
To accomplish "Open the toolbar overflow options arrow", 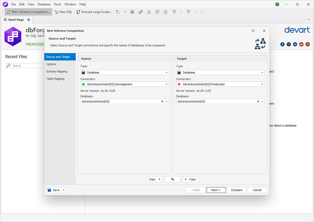I will pos(201,12).
